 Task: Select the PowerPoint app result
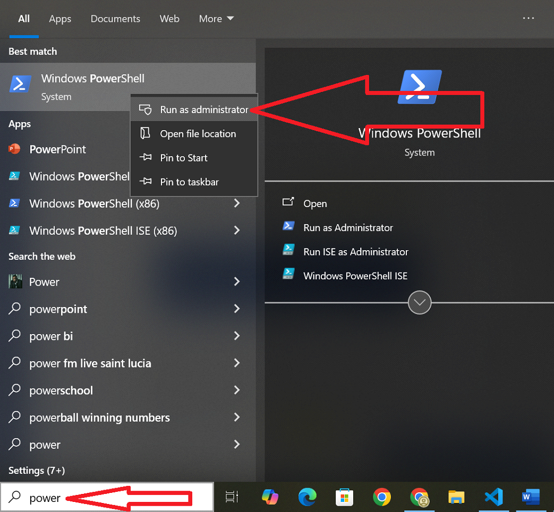coord(65,149)
